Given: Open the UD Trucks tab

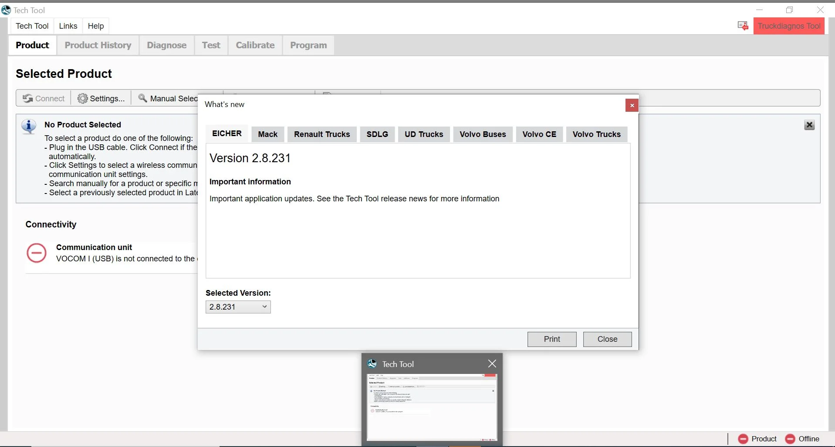Looking at the screenshot, I should (424, 134).
